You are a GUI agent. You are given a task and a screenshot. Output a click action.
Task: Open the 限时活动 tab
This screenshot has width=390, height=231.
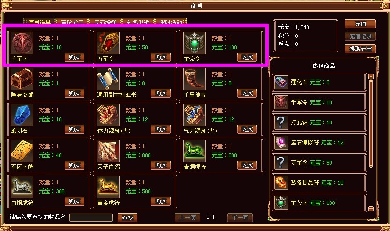(x=171, y=22)
